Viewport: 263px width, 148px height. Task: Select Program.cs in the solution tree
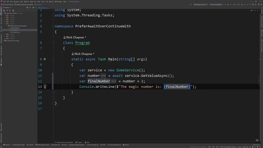coord(14,30)
